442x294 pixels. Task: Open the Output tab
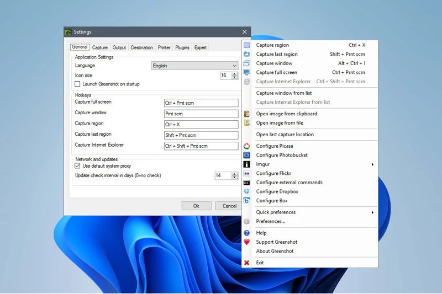[x=119, y=47]
